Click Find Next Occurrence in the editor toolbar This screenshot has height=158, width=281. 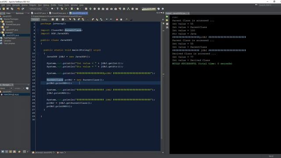pos(79,19)
